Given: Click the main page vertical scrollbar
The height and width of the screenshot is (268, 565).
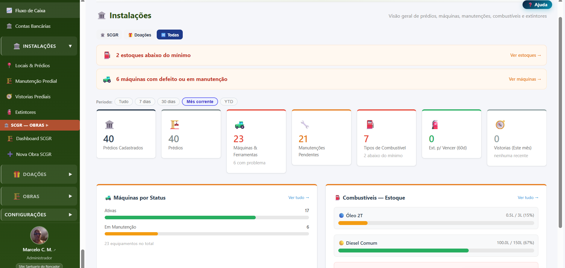Looking at the screenshot, I should tap(560, 122).
